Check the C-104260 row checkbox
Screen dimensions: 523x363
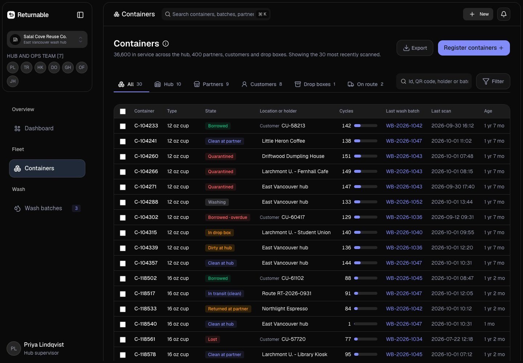123,157
